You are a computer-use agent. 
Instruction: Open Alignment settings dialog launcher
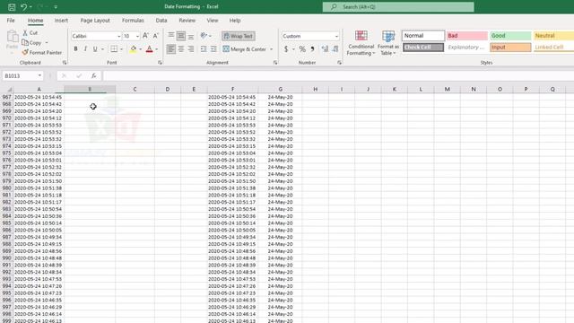click(275, 63)
